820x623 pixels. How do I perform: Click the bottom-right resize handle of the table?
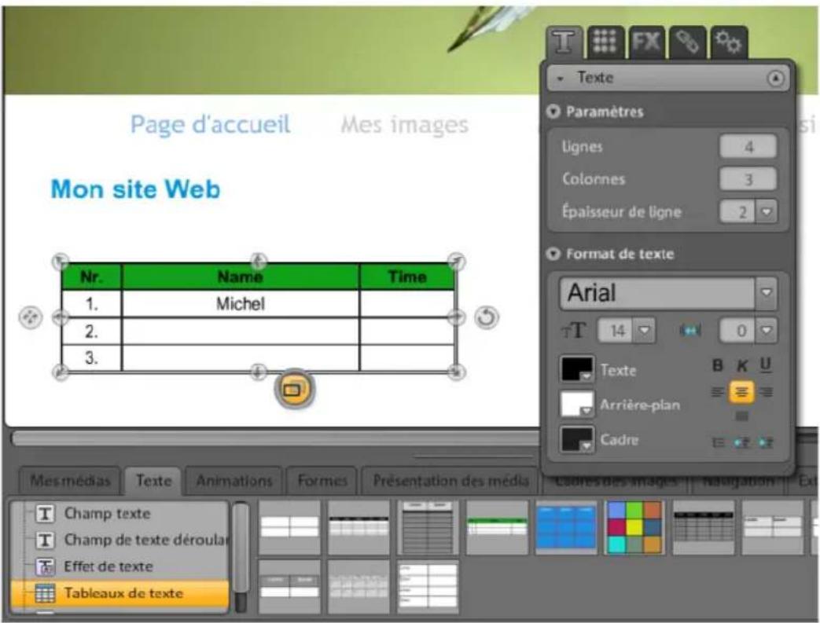tap(457, 372)
